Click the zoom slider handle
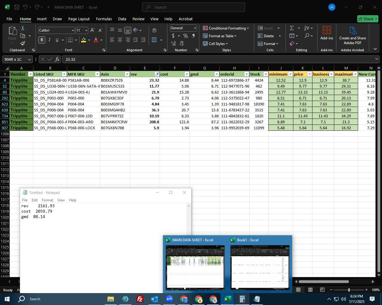382x305 pixels. (349, 290)
